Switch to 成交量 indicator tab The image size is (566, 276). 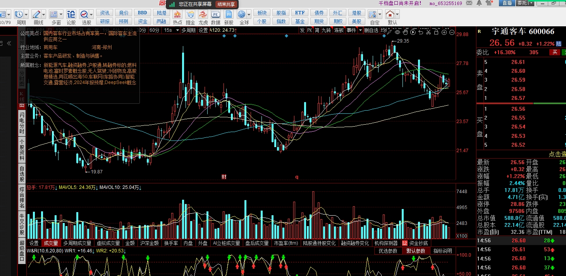pyautogui.click(x=51, y=243)
